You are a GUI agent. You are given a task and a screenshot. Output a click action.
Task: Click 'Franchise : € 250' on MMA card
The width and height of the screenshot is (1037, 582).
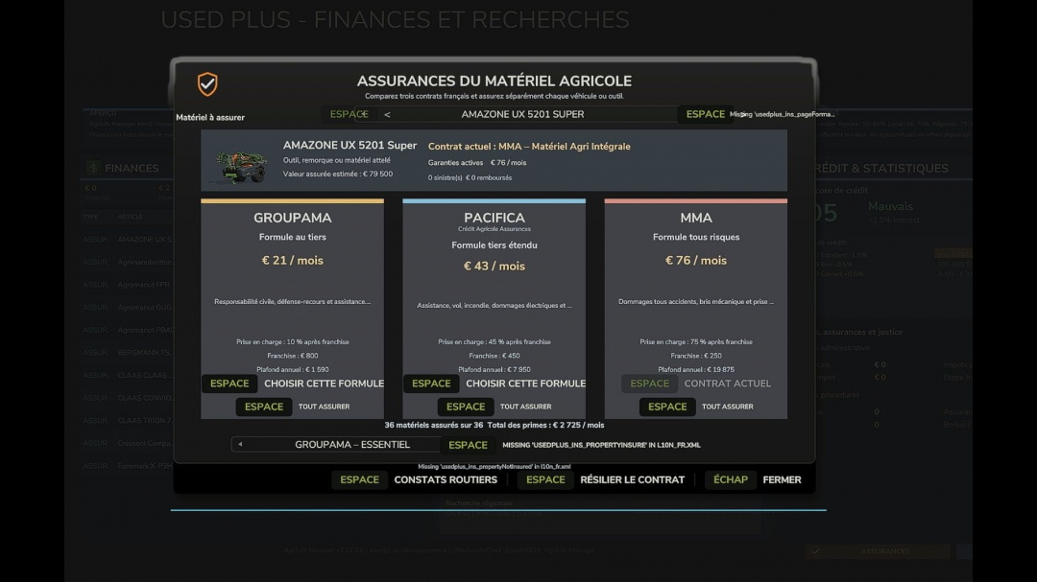pos(696,356)
